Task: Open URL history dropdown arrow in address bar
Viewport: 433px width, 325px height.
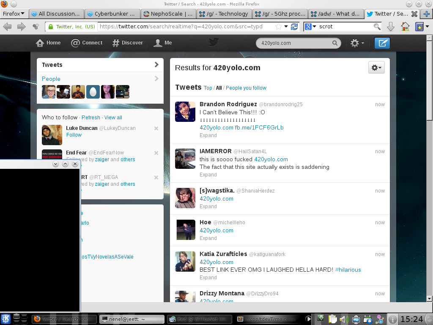Action: click(x=286, y=27)
